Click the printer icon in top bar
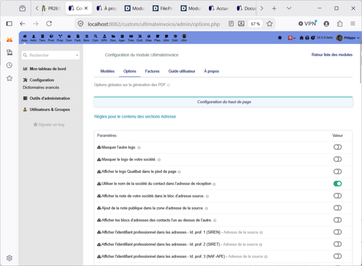Viewport: 362px width, 266px height. coord(307,37)
